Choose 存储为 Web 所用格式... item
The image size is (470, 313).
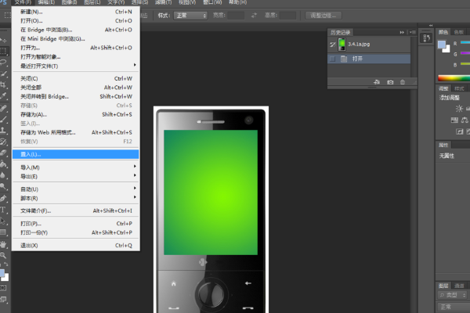coord(76,132)
